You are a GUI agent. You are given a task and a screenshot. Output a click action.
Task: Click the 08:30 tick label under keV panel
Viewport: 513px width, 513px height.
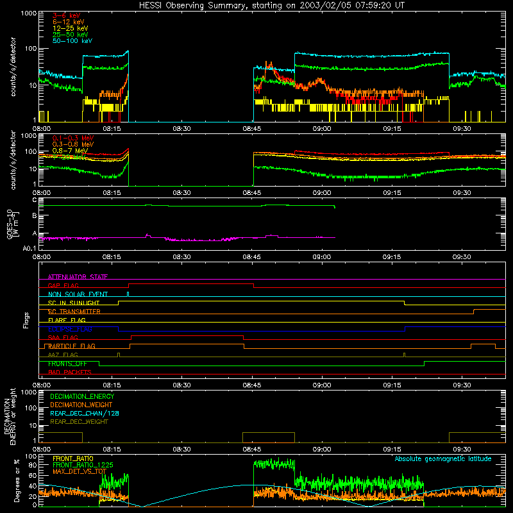click(181, 129)
